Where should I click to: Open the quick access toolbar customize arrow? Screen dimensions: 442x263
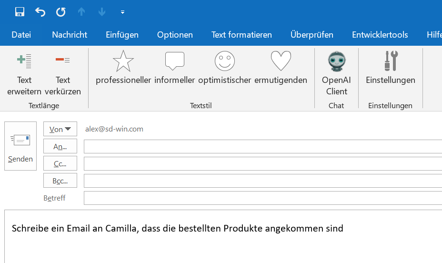pos(122,12)
